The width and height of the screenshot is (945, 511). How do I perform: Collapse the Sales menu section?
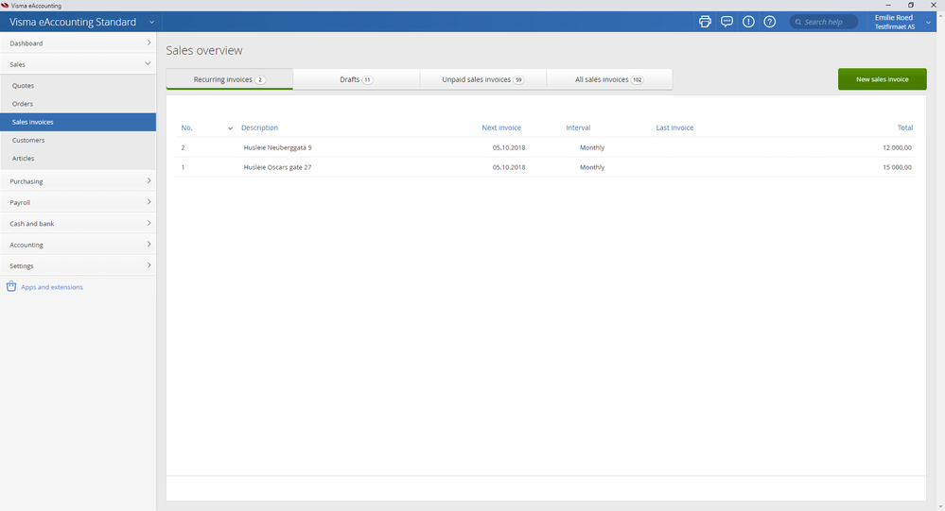79,64
